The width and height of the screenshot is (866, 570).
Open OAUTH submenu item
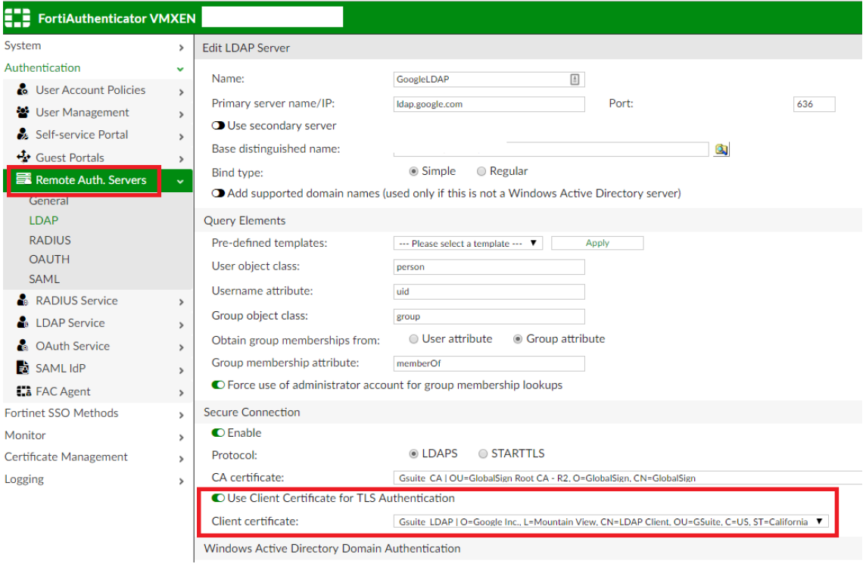coord(49,259)
